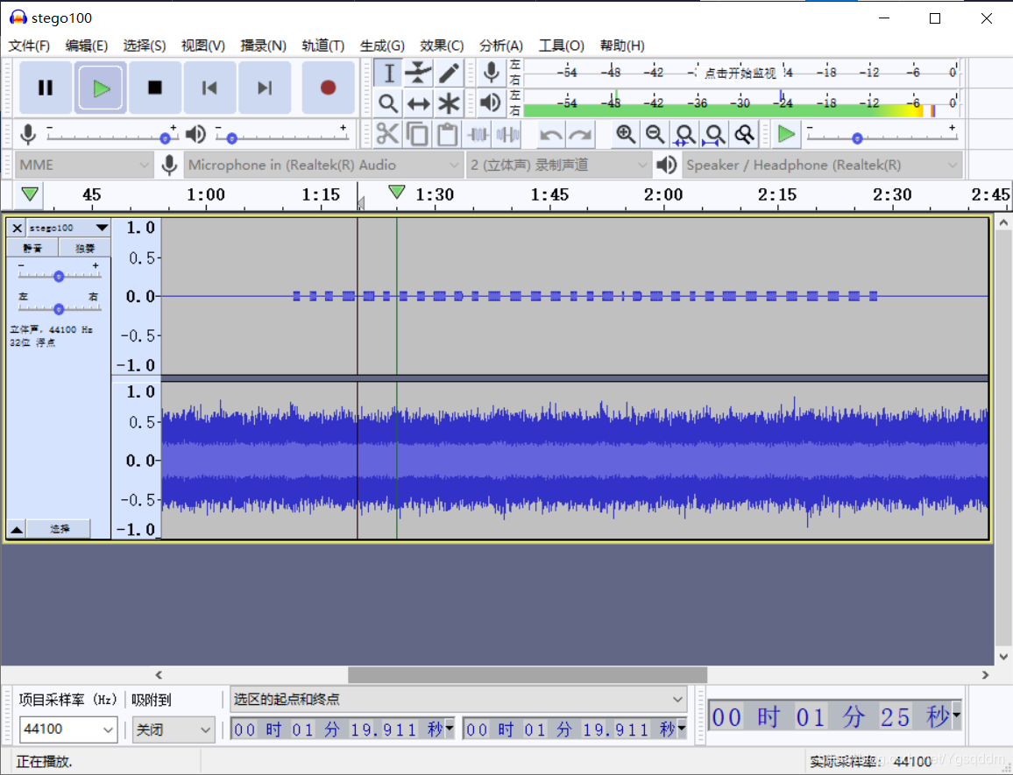The width and height of the screenshot is (1013, 775).
Task: Click the recording meter to start monitoring
Action: pos(741,73)
